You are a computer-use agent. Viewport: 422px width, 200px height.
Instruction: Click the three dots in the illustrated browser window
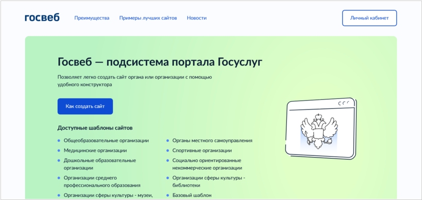pyautogui.click(x=343, y=103)
